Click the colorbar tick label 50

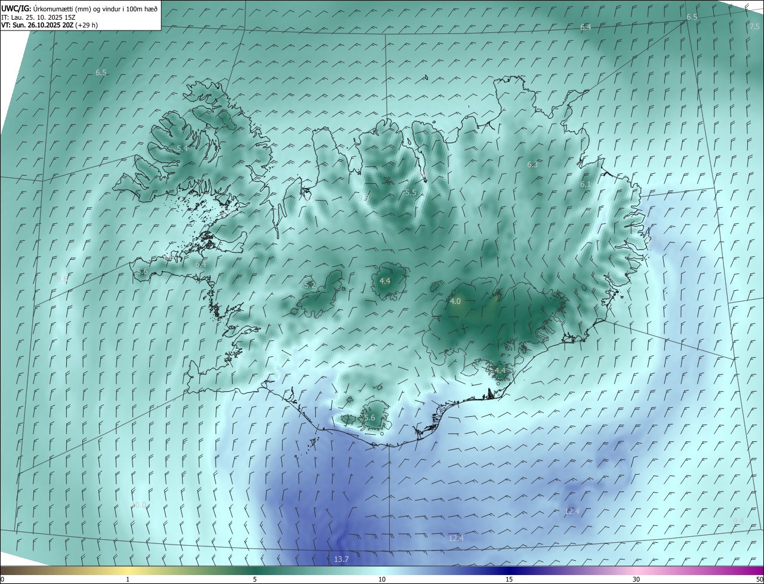pyautogui.click(x=759, y=579)
